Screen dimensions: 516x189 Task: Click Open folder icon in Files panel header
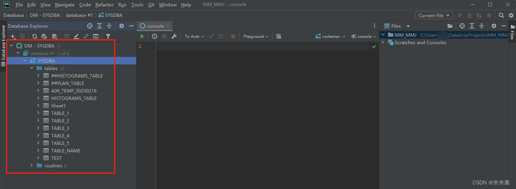tap(450, 26)
